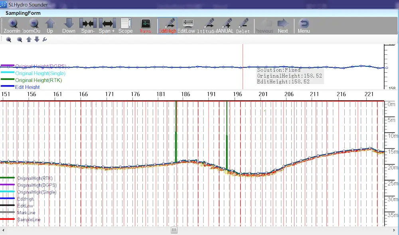Click the Delet tool icon
This screenshot has width=399, height=235.
[244, 23]
